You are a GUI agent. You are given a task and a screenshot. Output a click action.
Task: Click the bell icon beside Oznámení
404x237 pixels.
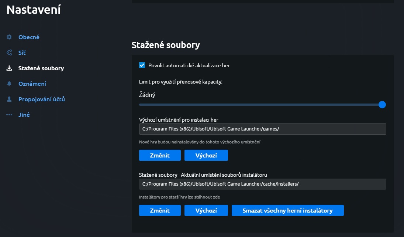coord(9,84)
